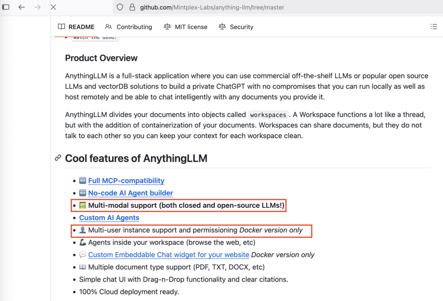
Task: Click the Agents inside your workspace item
Action: tap(167, 243)
